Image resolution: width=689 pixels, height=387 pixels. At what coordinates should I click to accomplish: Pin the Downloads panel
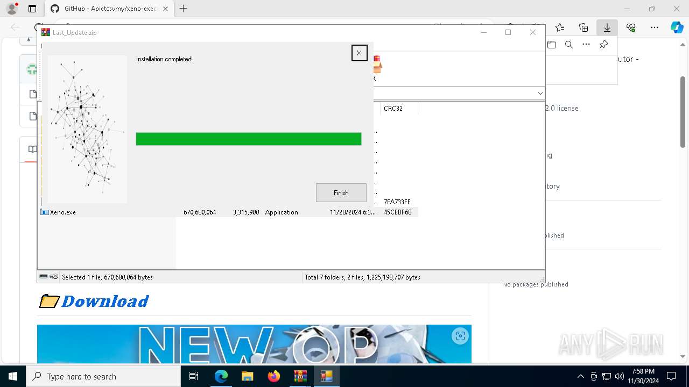tap(604, 45)
